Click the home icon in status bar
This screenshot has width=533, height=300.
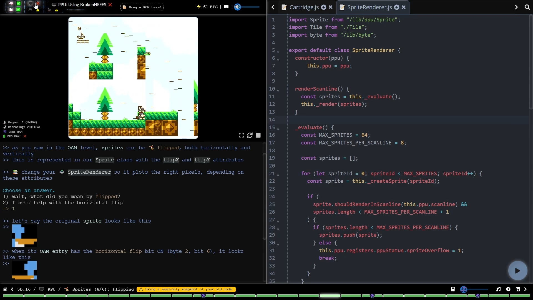point(5,289)
